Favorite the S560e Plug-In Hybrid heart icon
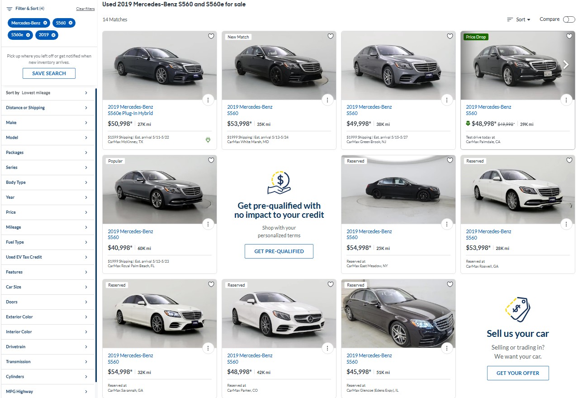The image size is (578, 398). (211, 36)
